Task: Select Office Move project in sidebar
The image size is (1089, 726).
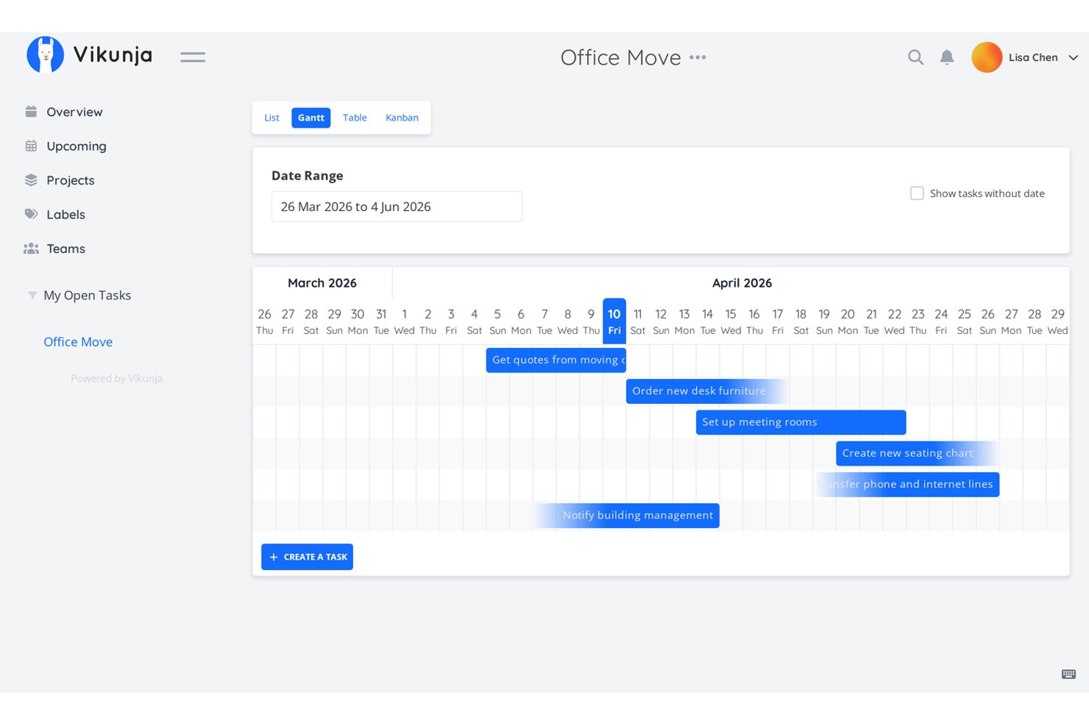Action: pos(78,341)
